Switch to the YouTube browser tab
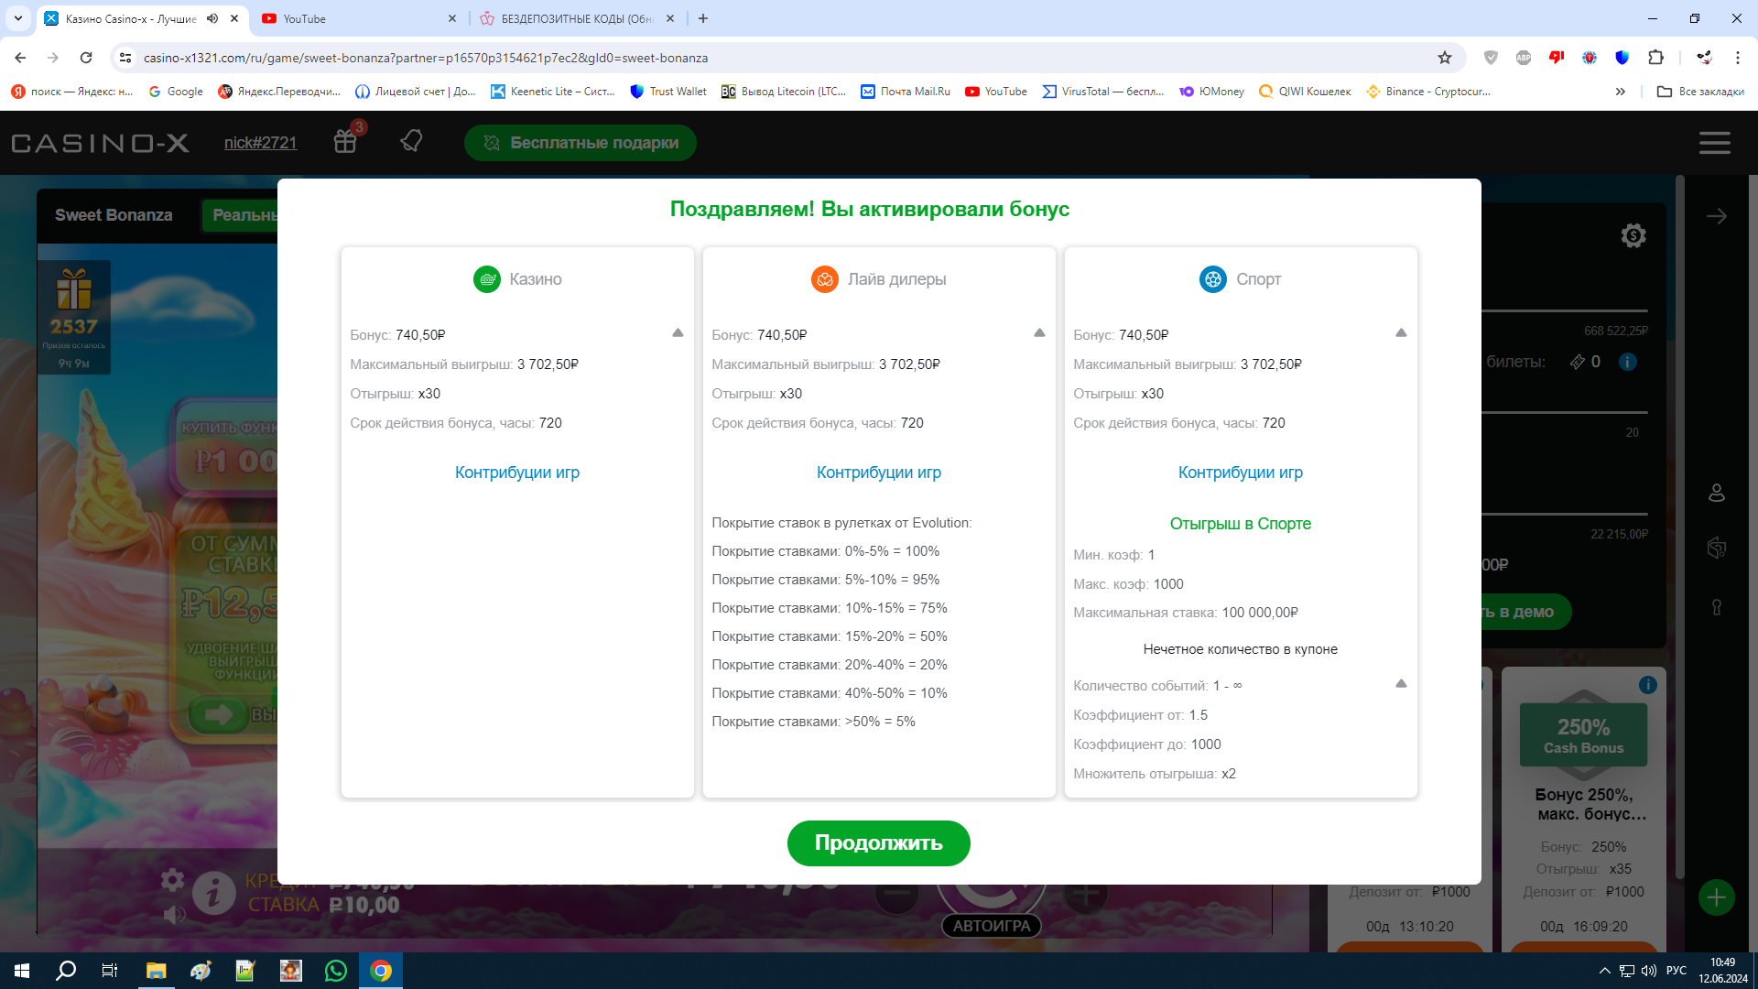The height and width of the screenshot is (989, 1758). (x=357, y=18)
